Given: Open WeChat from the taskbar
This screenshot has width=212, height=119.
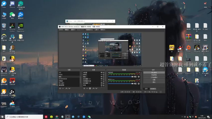Looking at the screenshot, I should (x=89, y=117).
